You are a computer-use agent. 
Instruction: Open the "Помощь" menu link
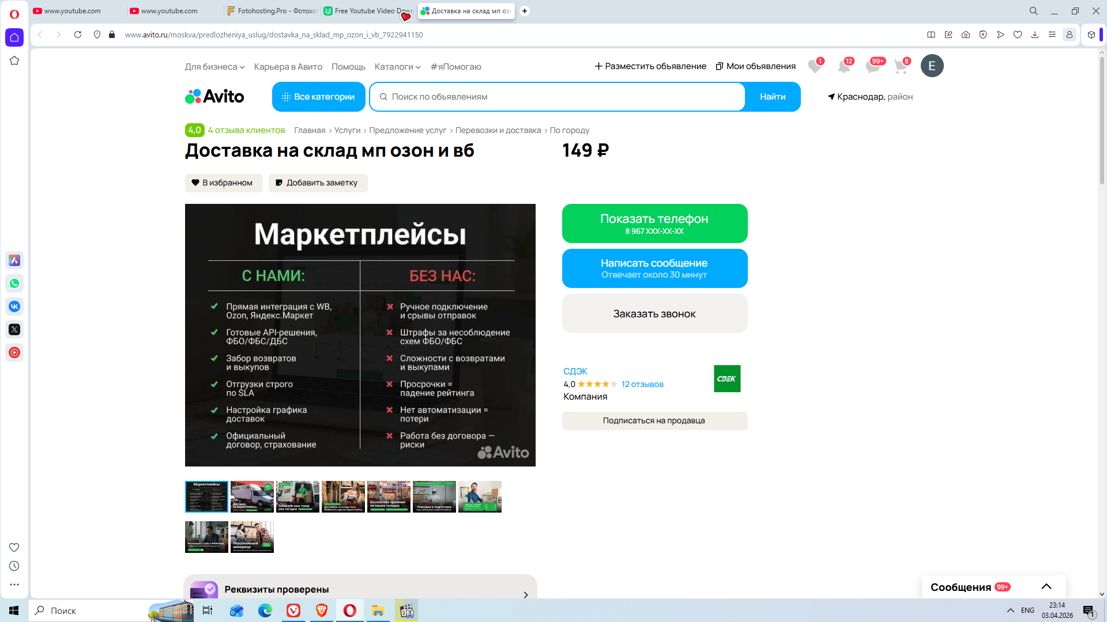(x=348, y=67)
